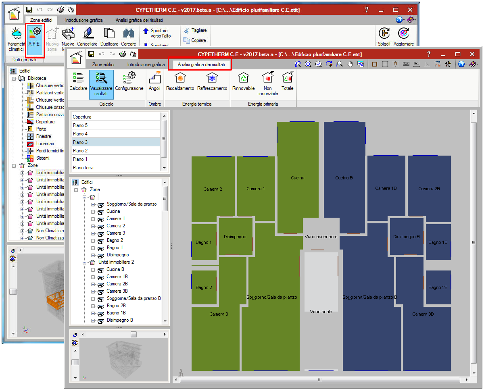Click Cancellare eraser in back window

88,37
